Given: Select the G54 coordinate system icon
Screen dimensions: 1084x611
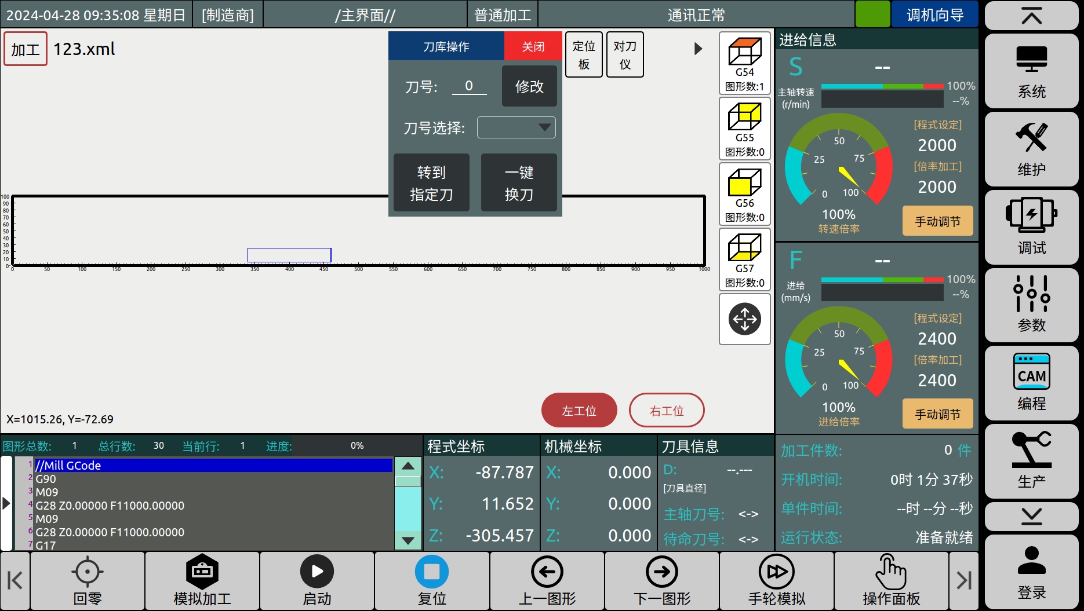Looking at the screenshot, I should tap(744, 63).
